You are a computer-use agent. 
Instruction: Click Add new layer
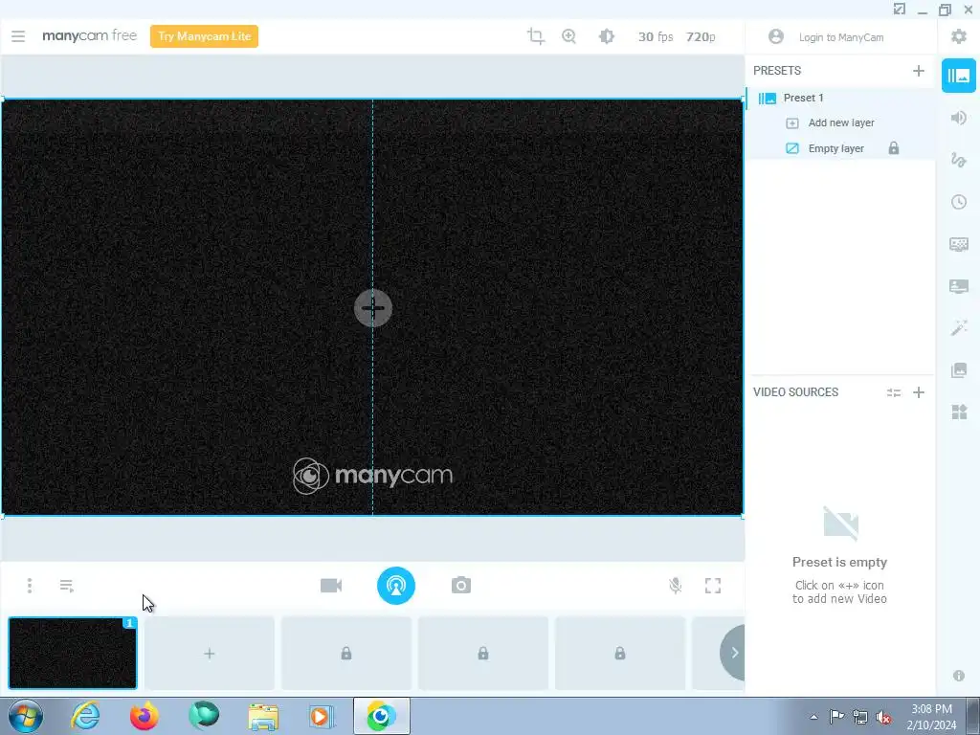(x=841, y=123)
